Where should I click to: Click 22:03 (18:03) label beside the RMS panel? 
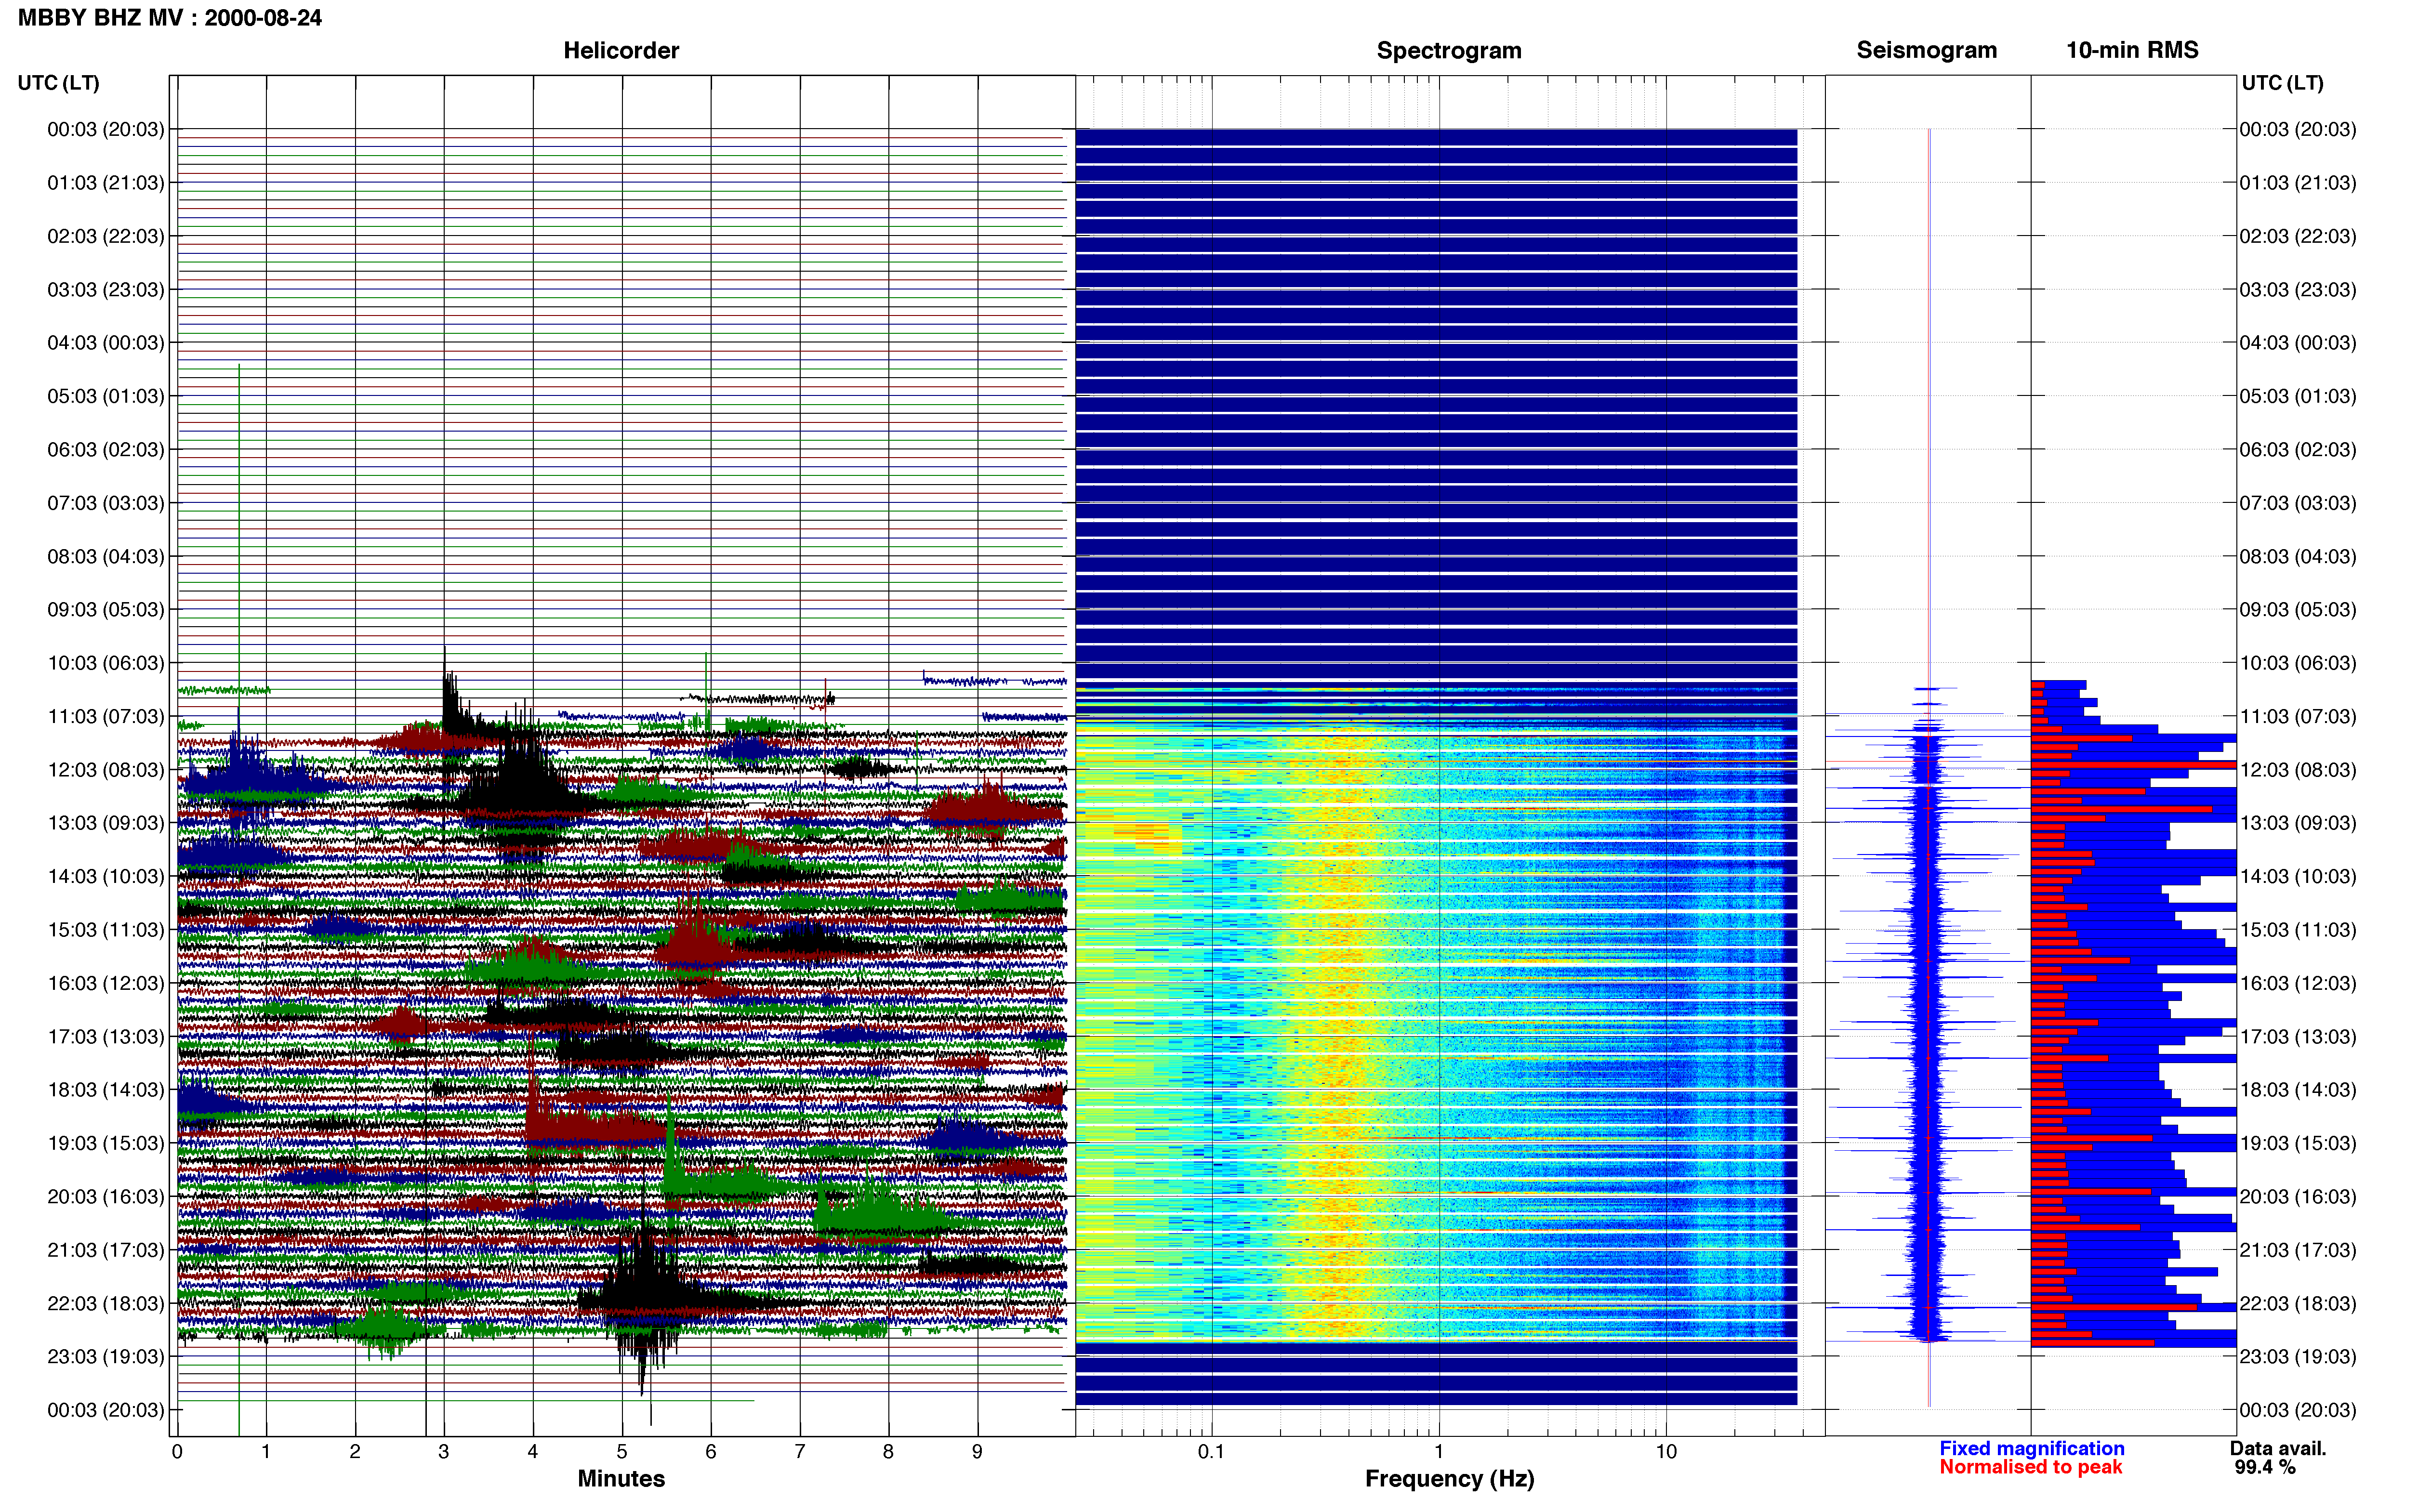[2298, 1303]
